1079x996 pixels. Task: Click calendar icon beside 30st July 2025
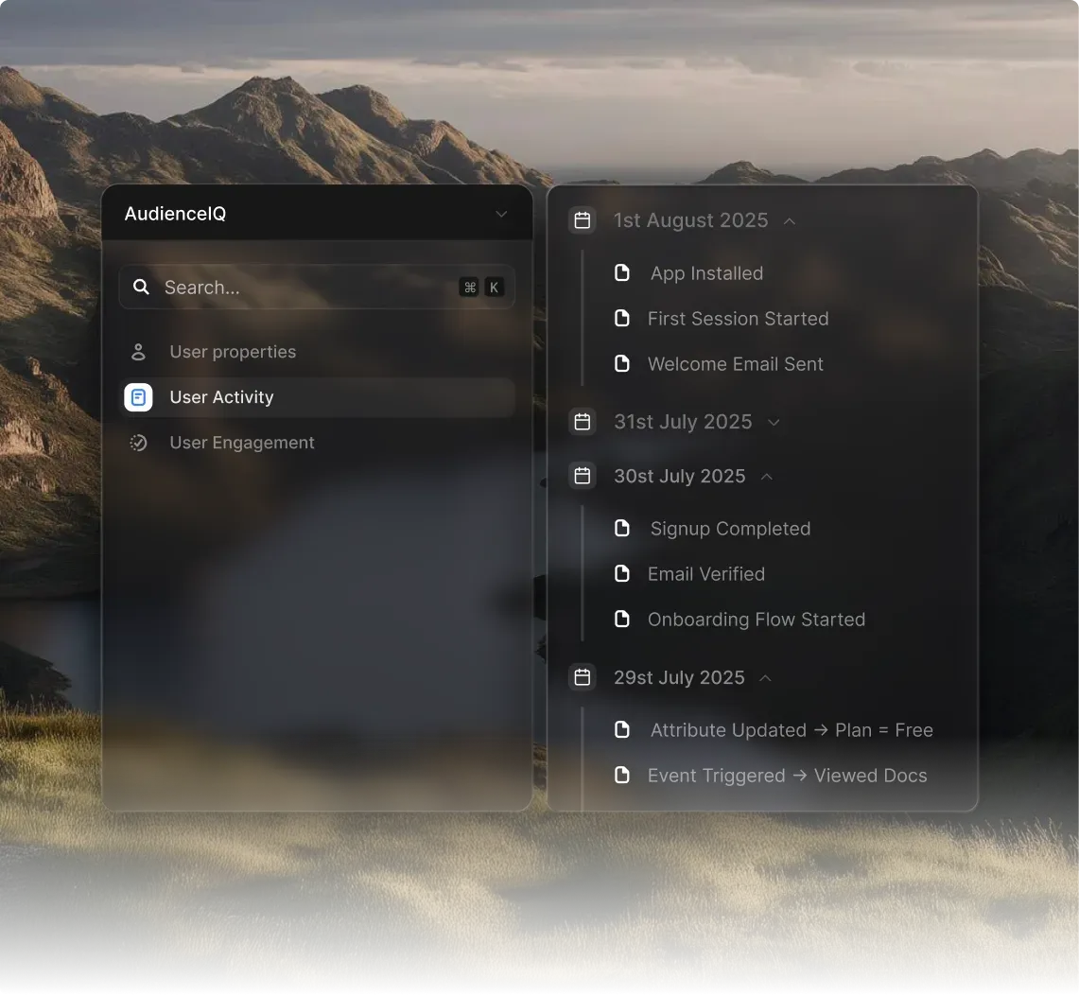point(583,476)
